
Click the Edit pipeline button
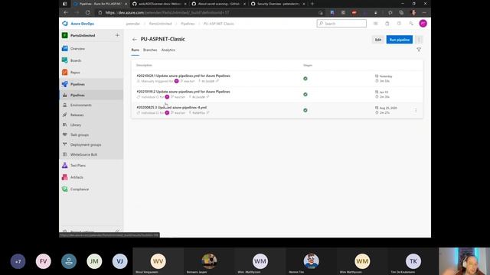(378, 40)
